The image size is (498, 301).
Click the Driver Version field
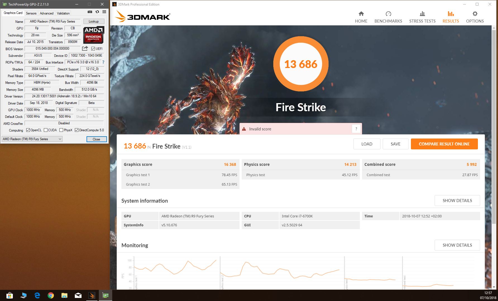click(64, 96)
